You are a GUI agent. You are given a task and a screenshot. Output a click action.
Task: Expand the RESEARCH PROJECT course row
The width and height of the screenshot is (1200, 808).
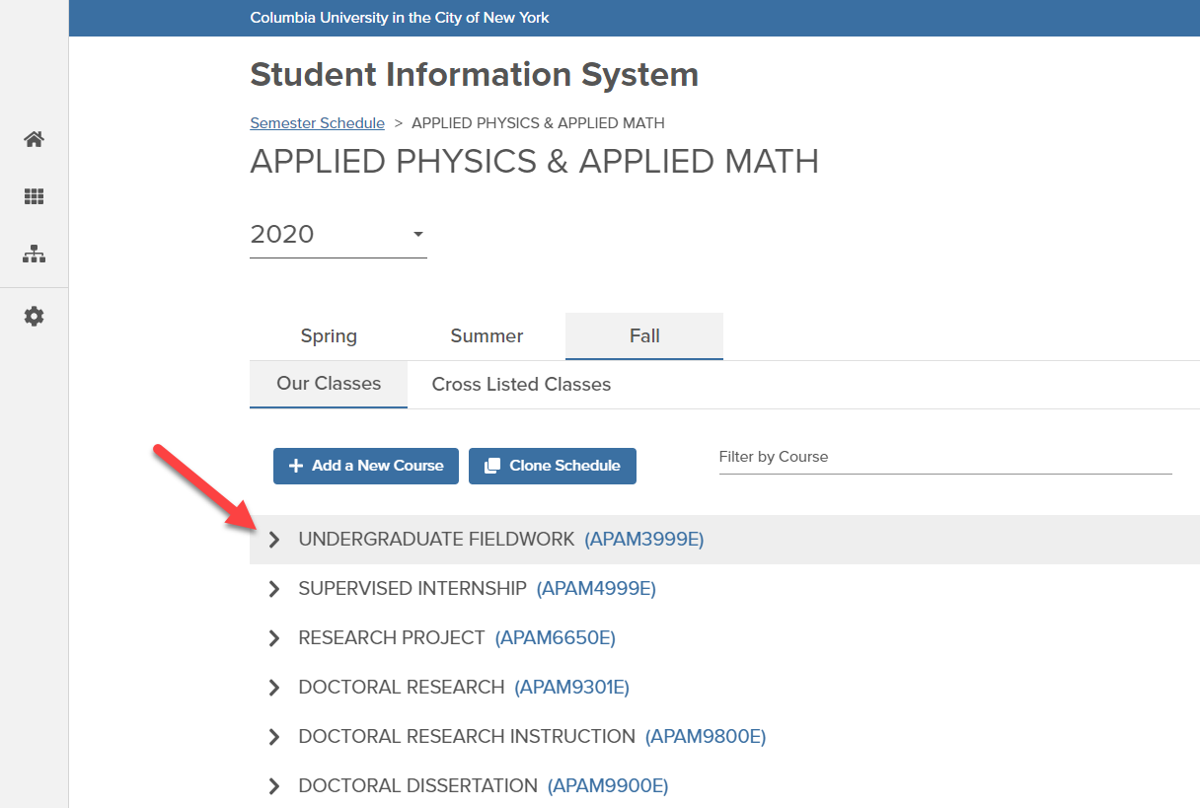(274, 638)
